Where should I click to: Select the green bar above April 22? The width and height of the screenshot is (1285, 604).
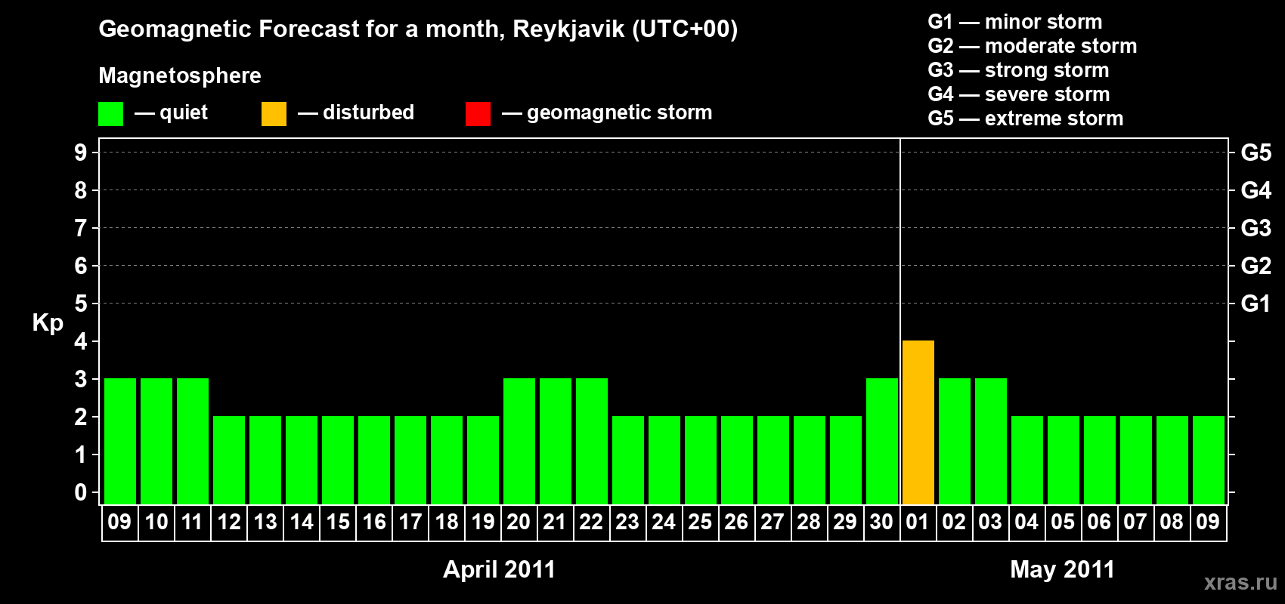coord(592,442)
